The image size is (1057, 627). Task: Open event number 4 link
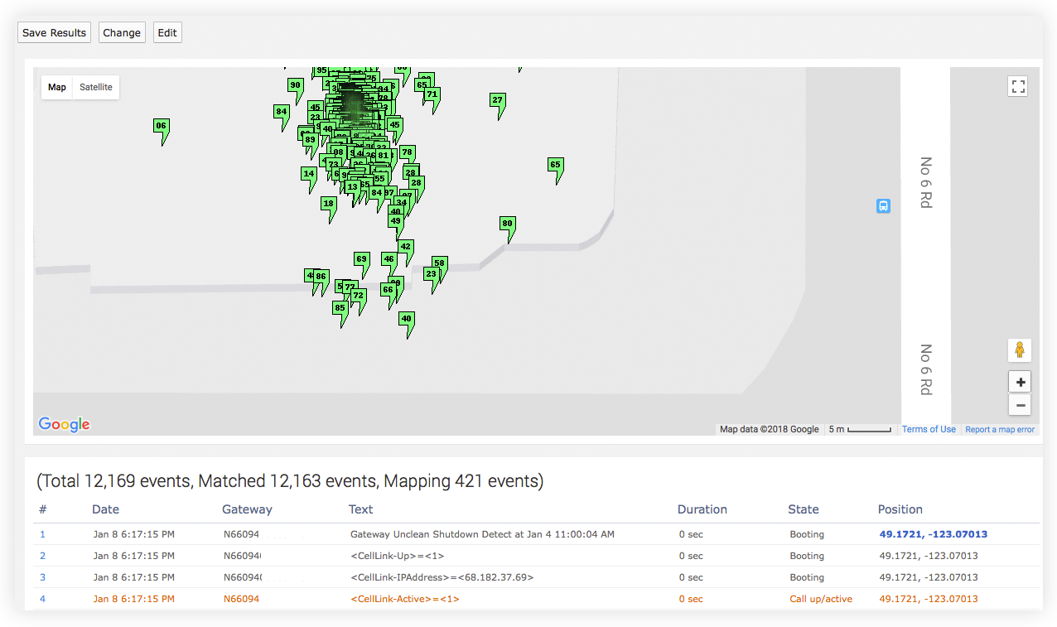point(43,599)
